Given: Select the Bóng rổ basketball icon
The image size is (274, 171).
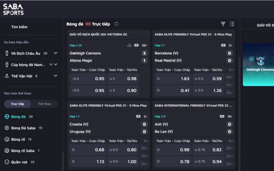Looking at the screenshot, I should coord(7,139).
